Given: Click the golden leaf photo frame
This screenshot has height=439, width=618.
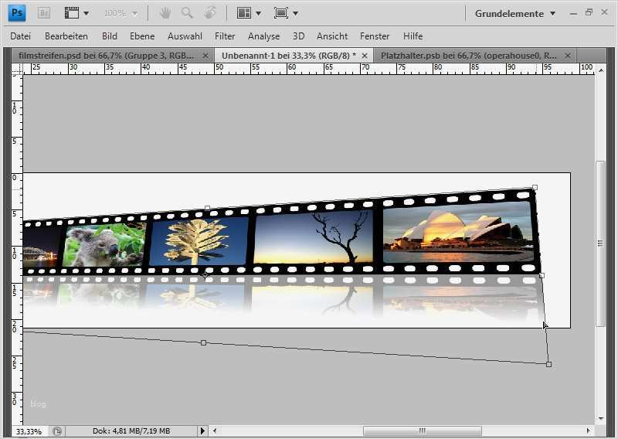Looking at the screenshot, I should 199,241.
